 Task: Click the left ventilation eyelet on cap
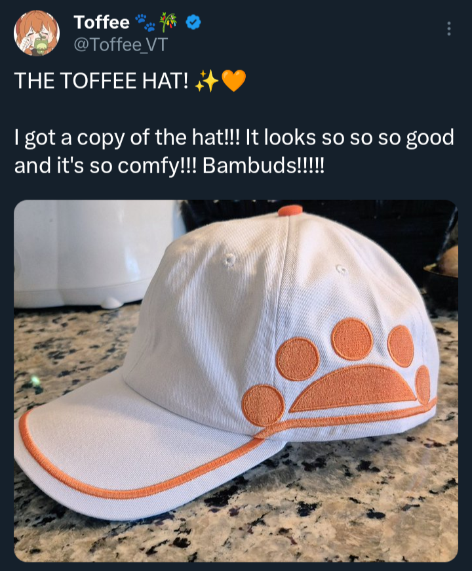click(229, 260)
